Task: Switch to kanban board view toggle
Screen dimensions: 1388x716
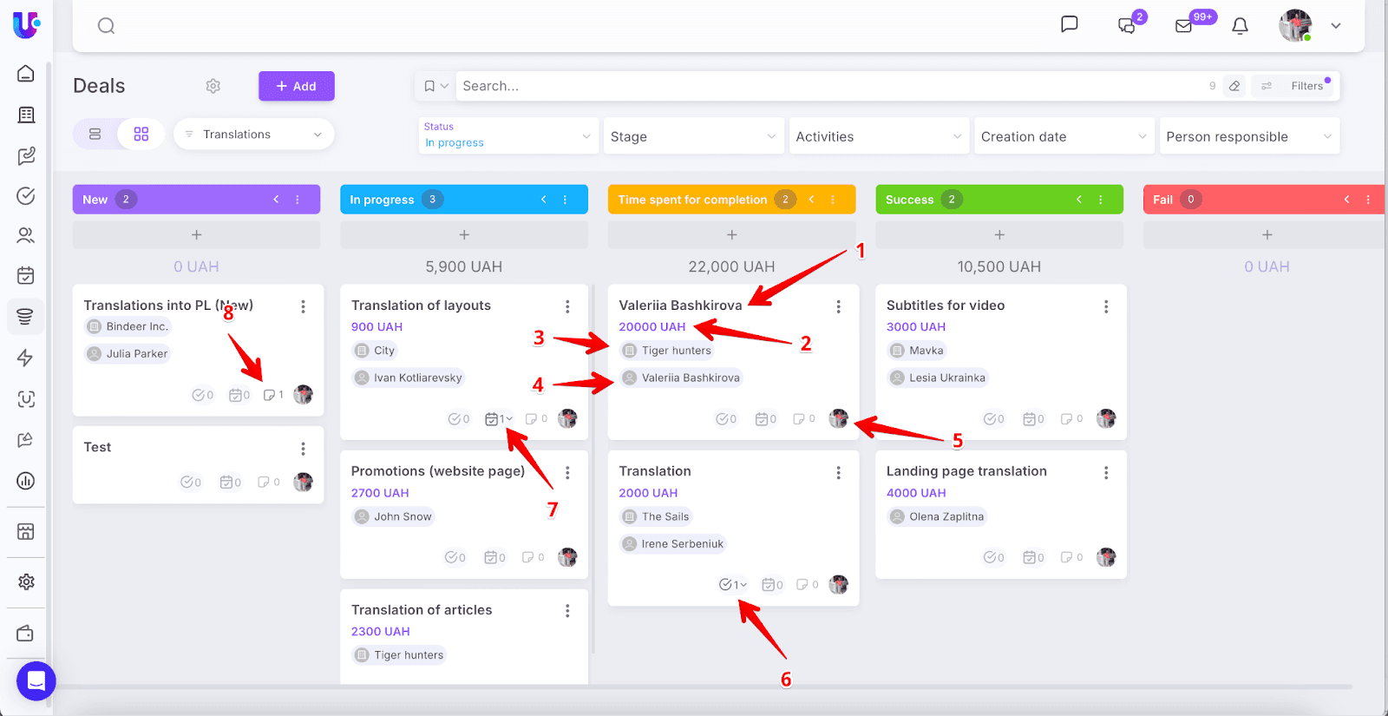Action: [141, 135]
